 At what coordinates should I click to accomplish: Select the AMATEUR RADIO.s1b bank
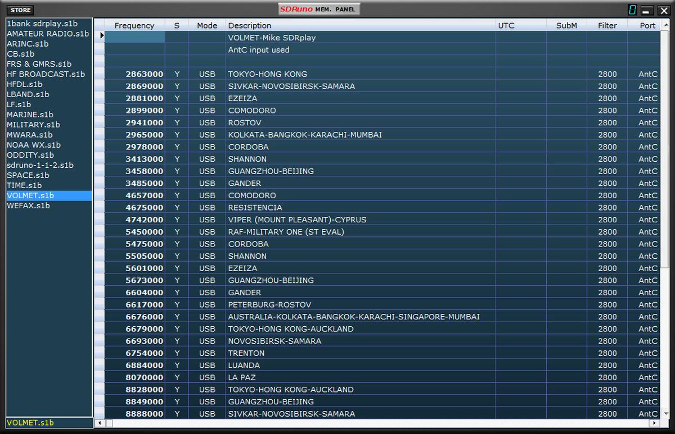(48, 34)
